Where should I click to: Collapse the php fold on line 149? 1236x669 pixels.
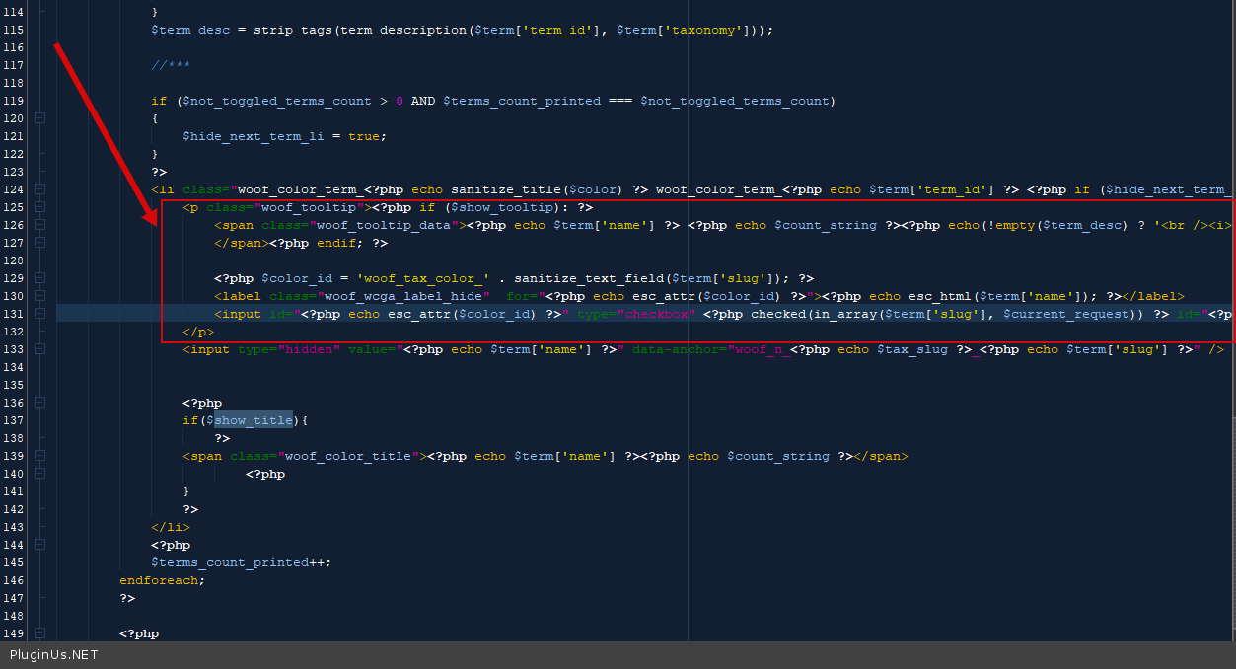coord(40,633)
